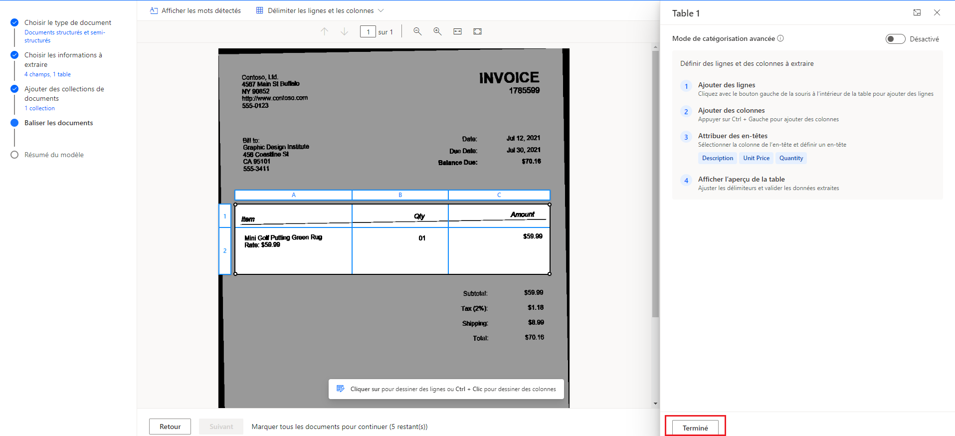The width and height of the screenshot is (955, 436).
Task: Select row header 2 in table
Action: point(225,251)
